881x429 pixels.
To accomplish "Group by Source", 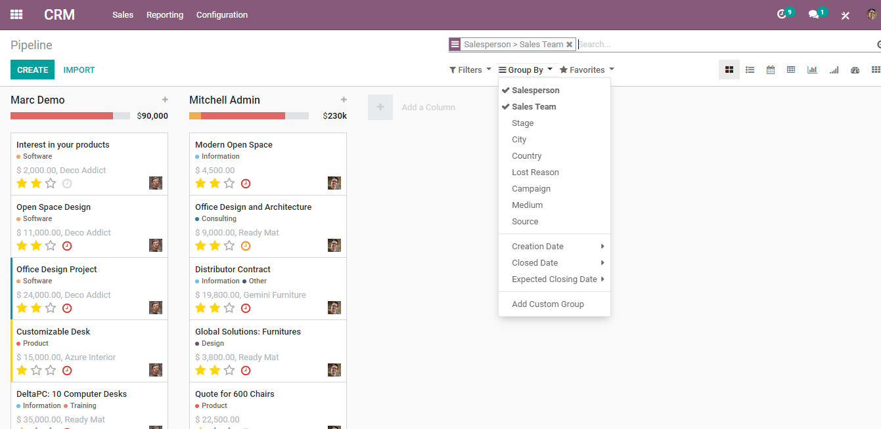I will (554, 222).
